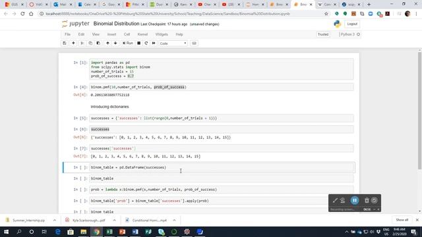Run the selected cell

[x=128, y=43]
